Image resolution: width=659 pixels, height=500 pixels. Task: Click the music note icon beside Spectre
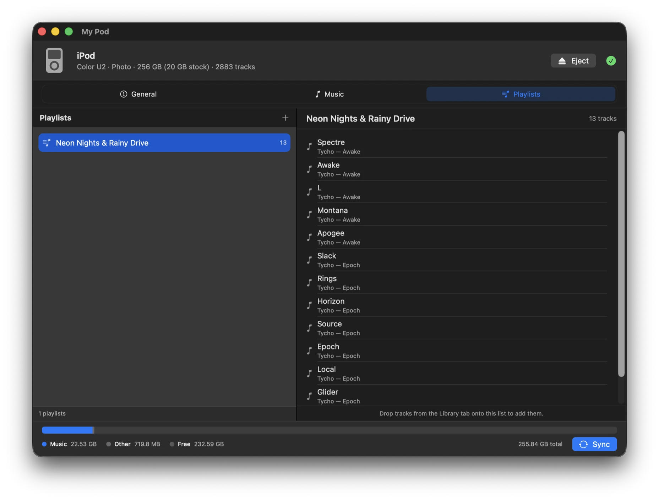pos(309,146)
